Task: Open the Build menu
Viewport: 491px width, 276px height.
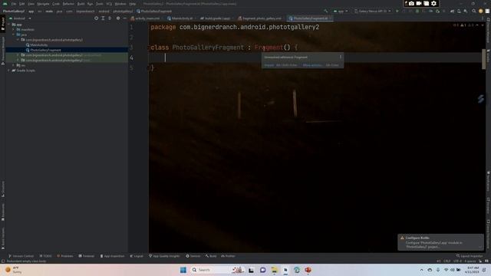Action: 81,4
